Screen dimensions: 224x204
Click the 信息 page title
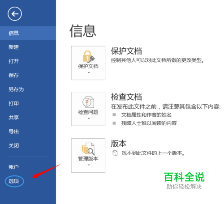point(83,31)
